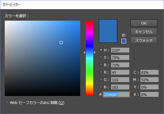Select the B blue radio button below G
This screenshot has width=164, height=114.
point(101,87)
